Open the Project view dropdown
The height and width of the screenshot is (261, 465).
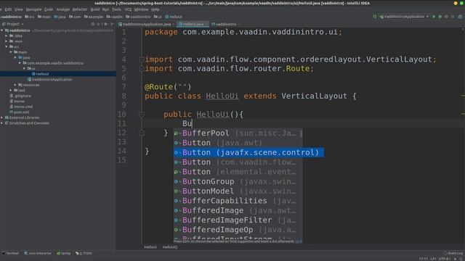(13, 24)
